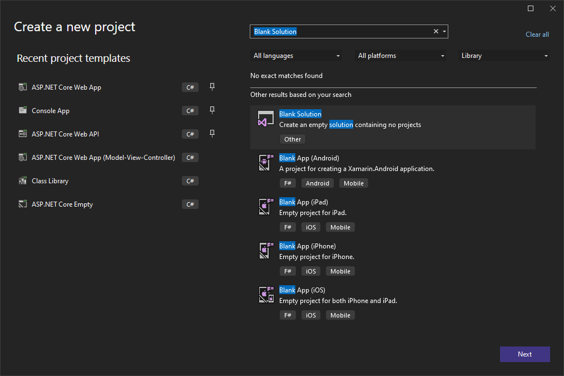The width and height of the screenshot is (564, 376).
Task: Click the Blank App (Android) icon
Action: (x=266, y=163)
